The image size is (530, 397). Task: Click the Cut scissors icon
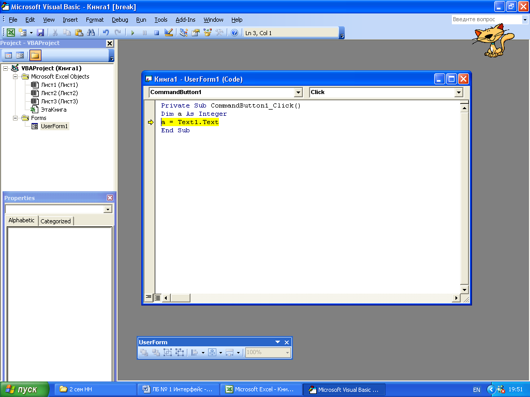[55, 33]
